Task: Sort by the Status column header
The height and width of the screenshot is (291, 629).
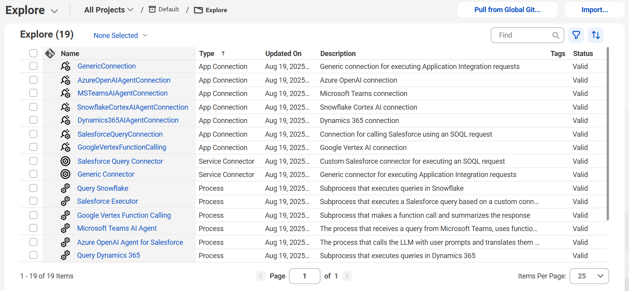Action: [x=583, y=54]
